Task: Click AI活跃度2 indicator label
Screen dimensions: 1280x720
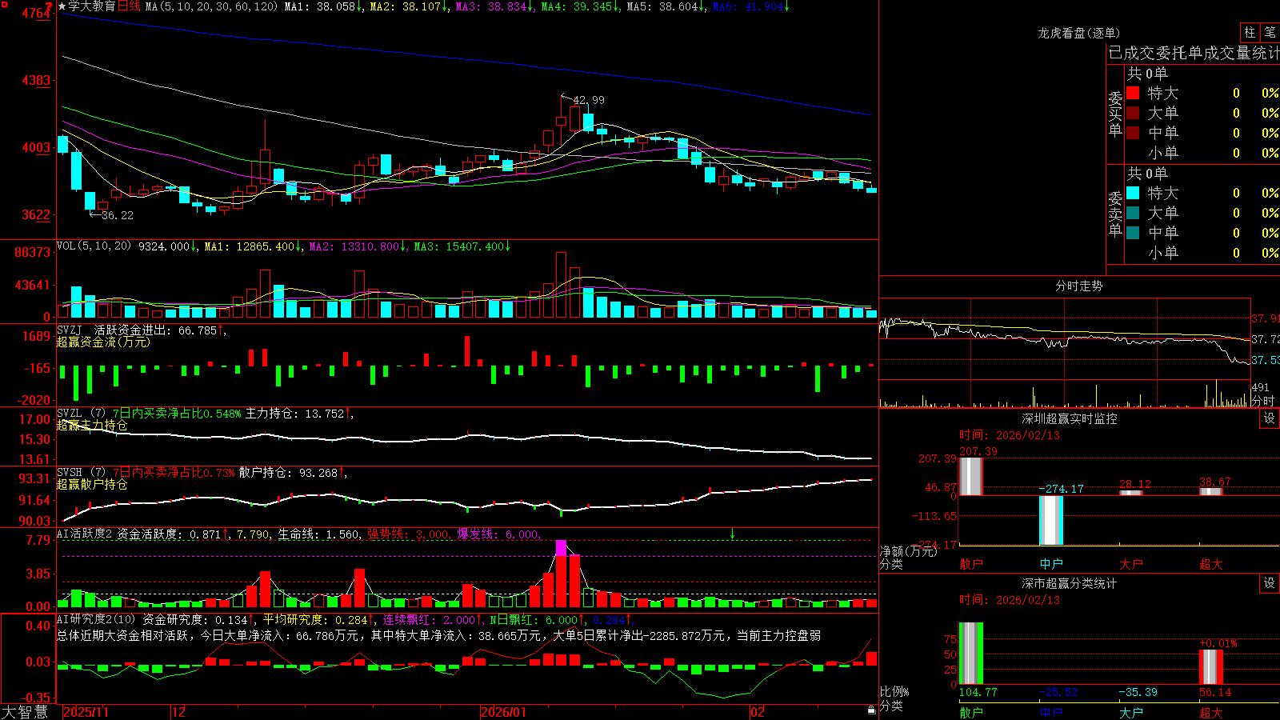Action: pyautogui.click(x=85, y=534)
